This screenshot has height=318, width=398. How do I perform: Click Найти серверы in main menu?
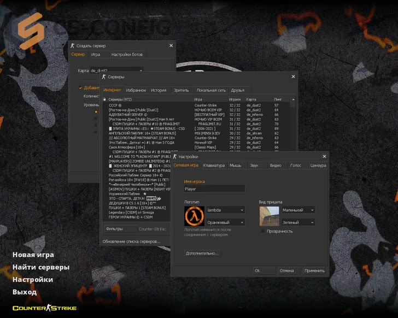click(x=41, y=267)
